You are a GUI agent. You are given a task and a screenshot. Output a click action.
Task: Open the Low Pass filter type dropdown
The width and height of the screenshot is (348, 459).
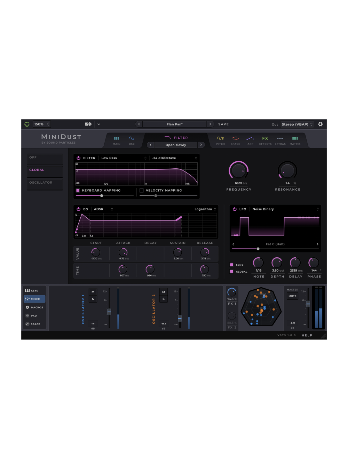tap(124, 158)
